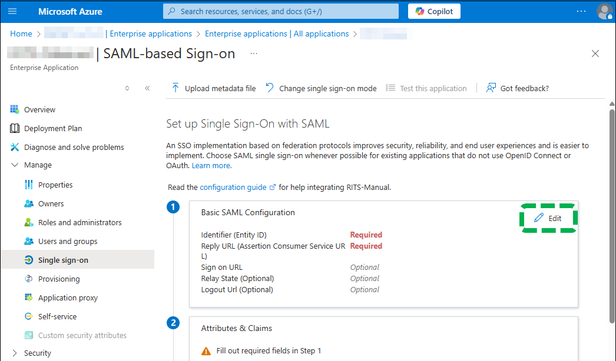
Task: Edit the Basic SAML Configuration
Action: [548, 218]
